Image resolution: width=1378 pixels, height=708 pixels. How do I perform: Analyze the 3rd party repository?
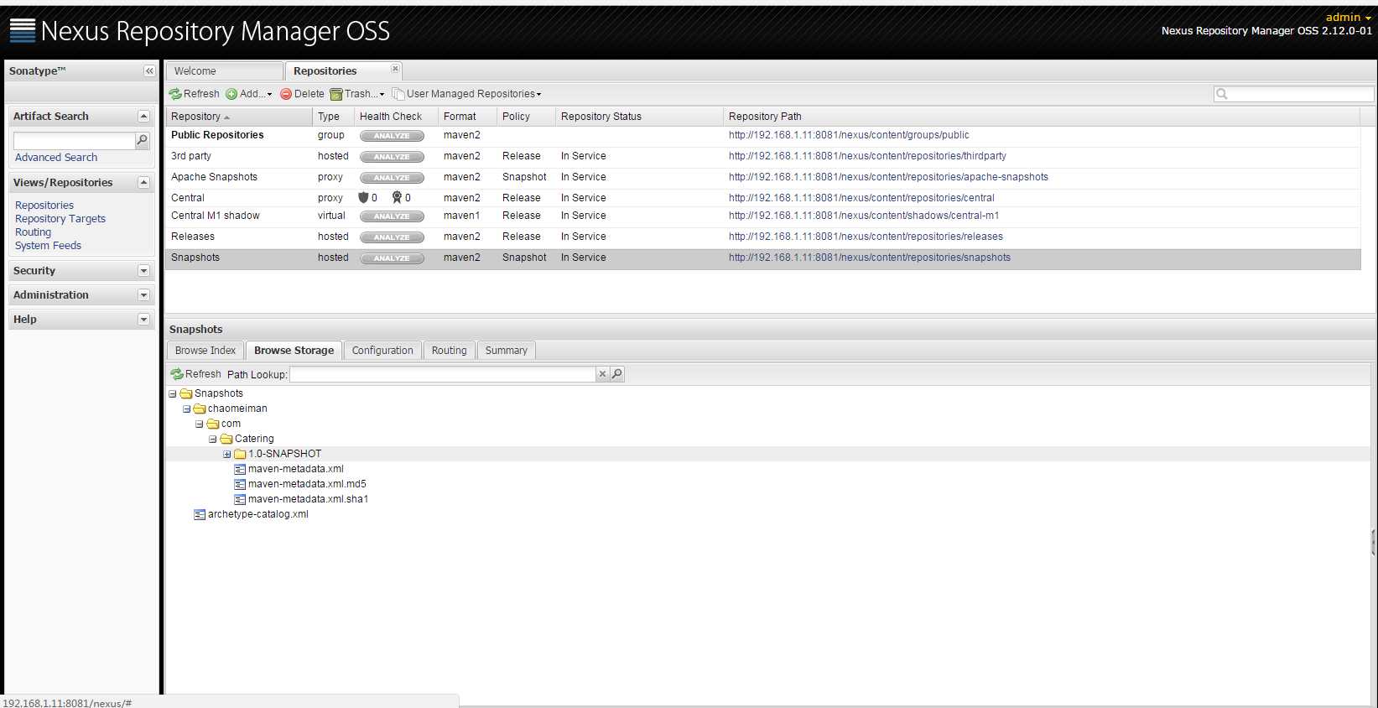coord(392,157)
